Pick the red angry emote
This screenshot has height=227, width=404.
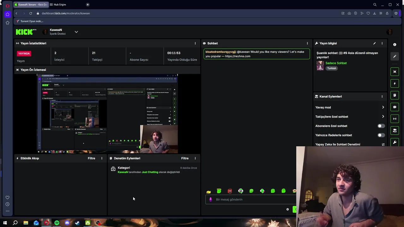point(230,191)
